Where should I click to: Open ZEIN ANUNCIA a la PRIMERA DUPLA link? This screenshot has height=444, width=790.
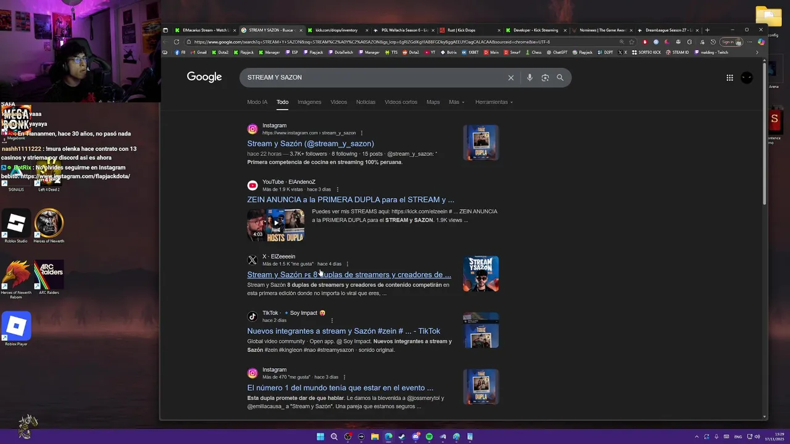coord(351,200)
